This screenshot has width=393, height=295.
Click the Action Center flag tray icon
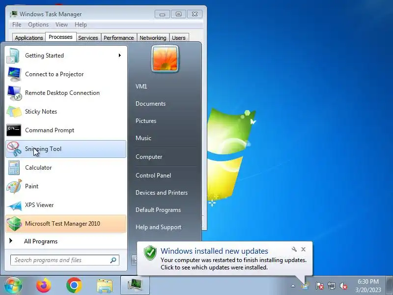tap(319, 286)
